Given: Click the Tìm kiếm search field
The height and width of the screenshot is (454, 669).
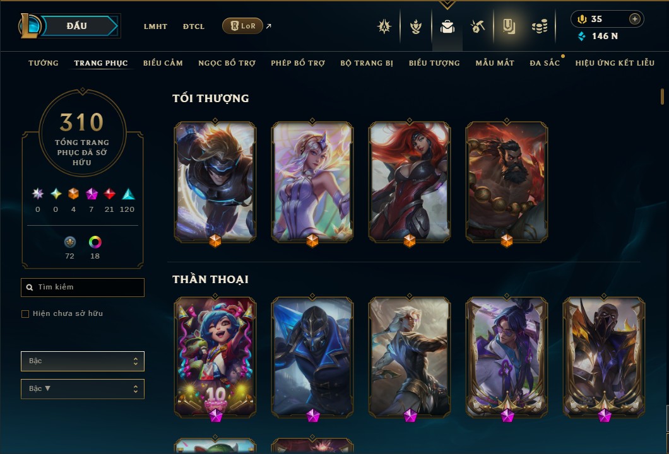Looking at the screenshot, I should pyautogui.click(x=82, y=288).
